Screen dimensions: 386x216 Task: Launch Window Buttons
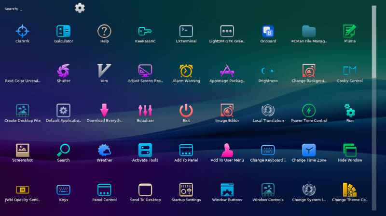tap(227, 190)
